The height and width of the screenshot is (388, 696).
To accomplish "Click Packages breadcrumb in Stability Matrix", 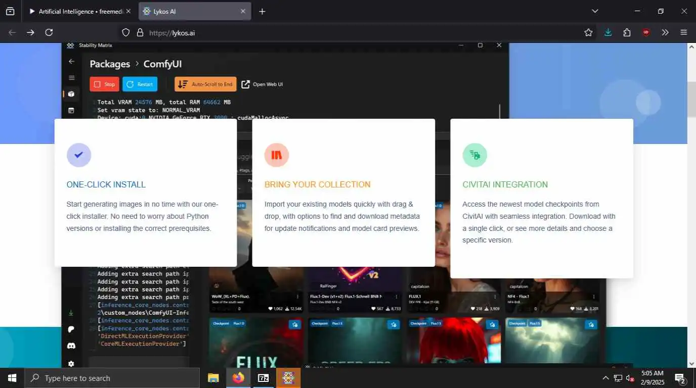I will click(110, 64).
